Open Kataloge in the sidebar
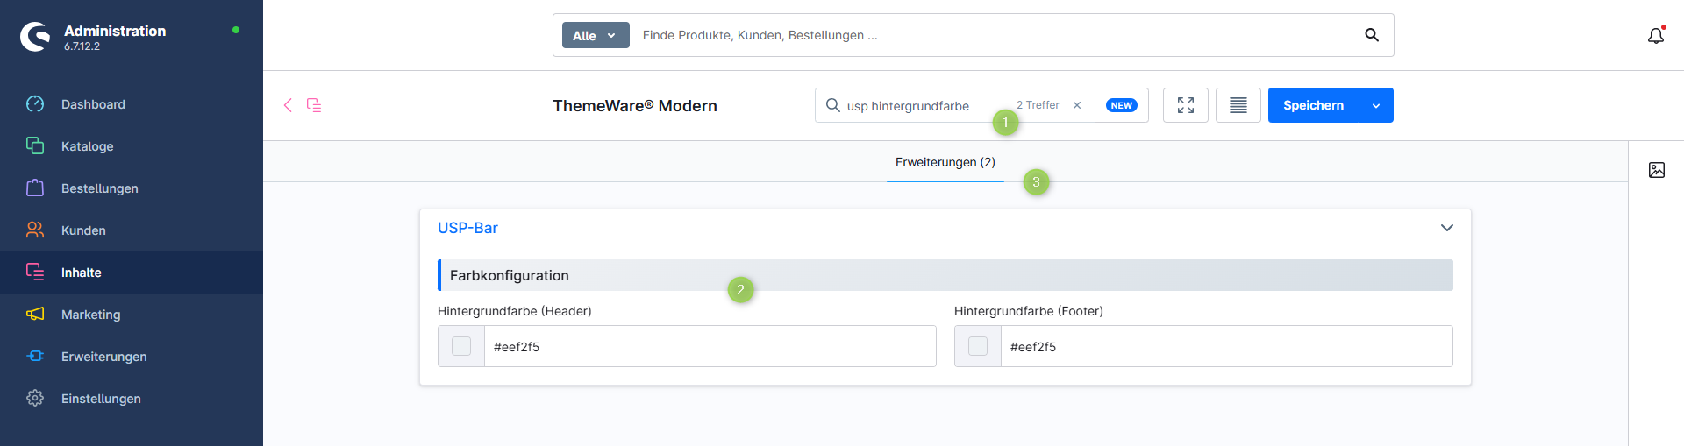The width and height of the screenshot is (1684, 446). (x=132, y=146)
